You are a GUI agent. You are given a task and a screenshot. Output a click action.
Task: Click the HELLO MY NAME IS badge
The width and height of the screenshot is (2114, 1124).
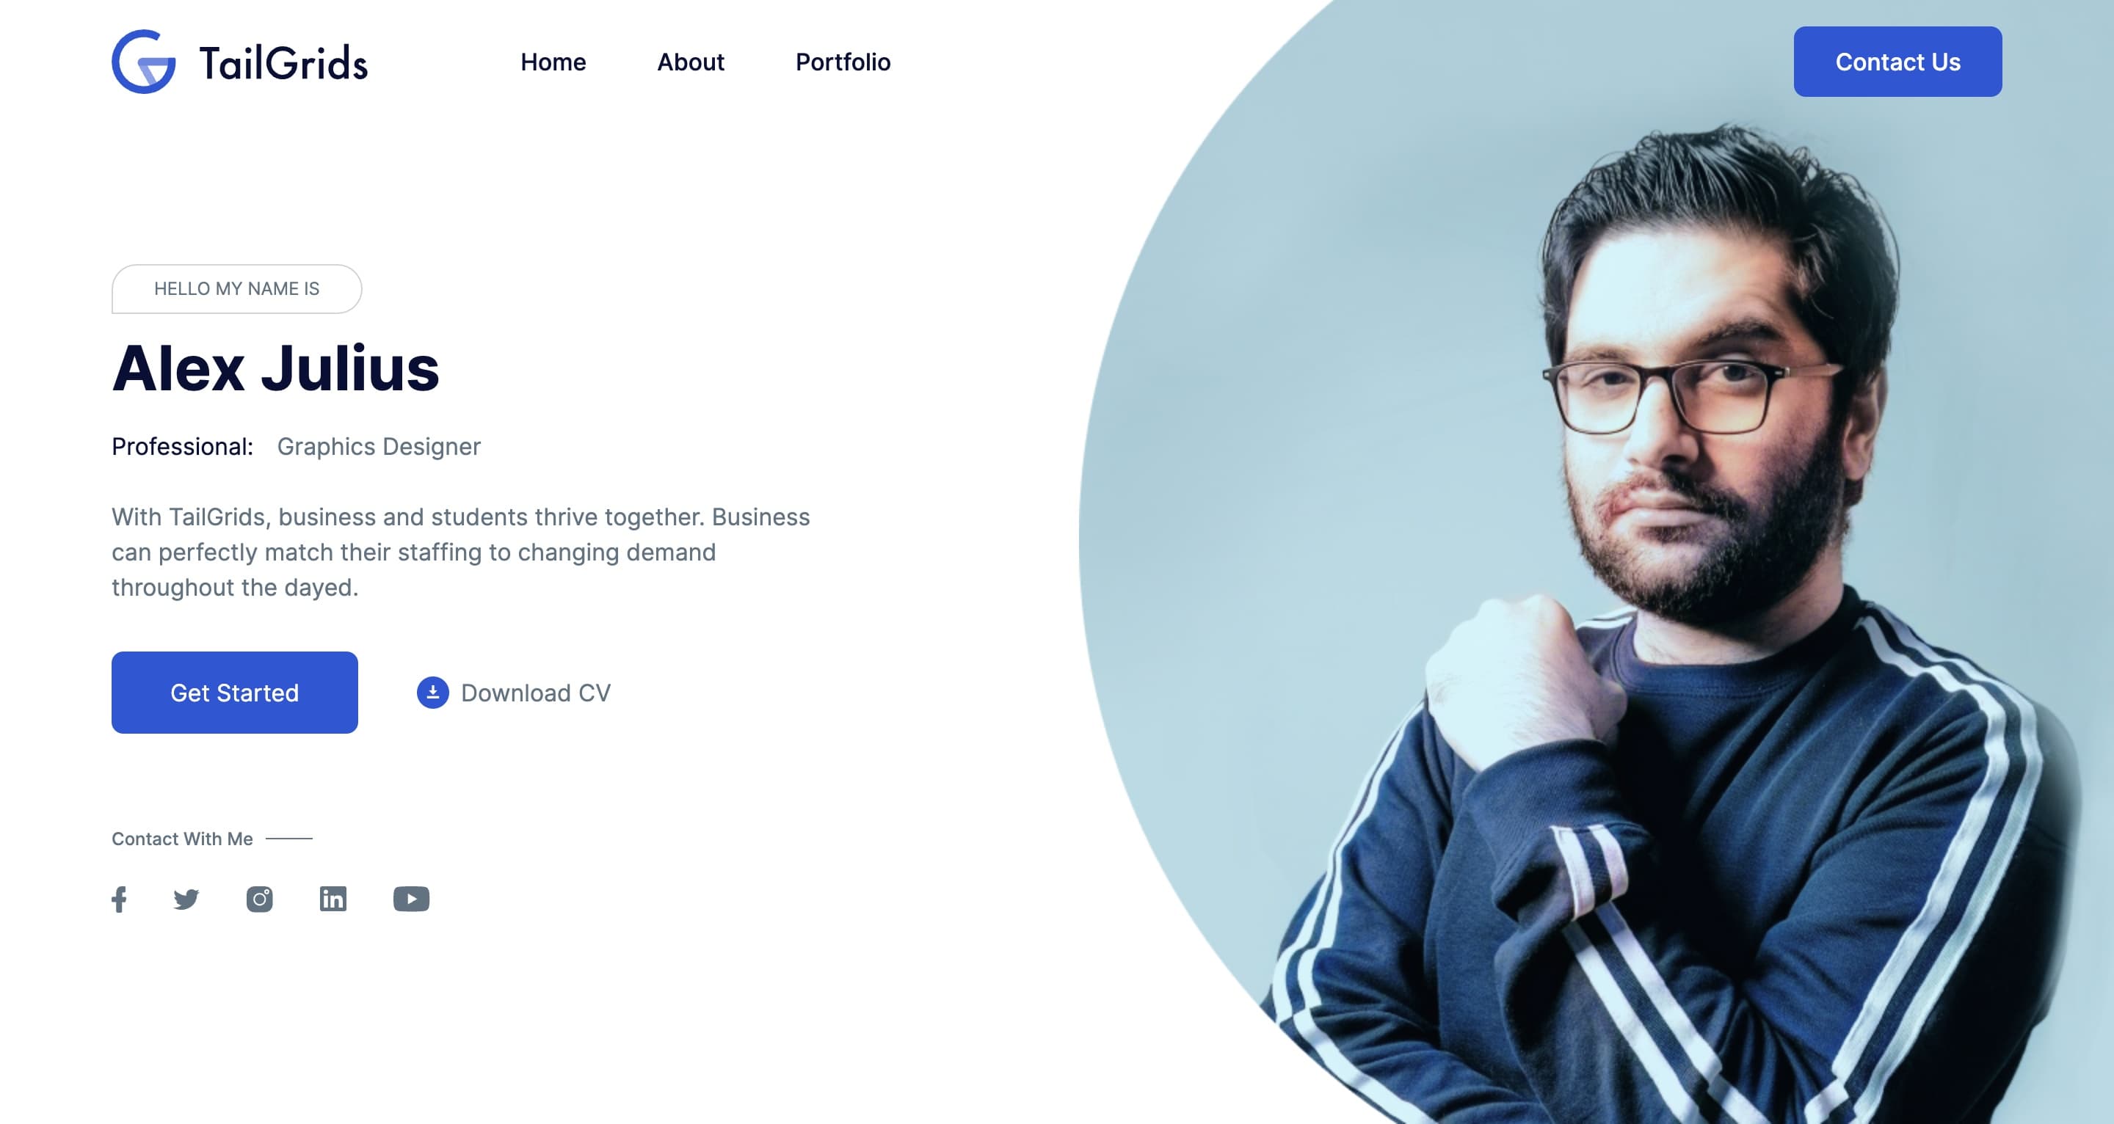click(x=236, y=289)
